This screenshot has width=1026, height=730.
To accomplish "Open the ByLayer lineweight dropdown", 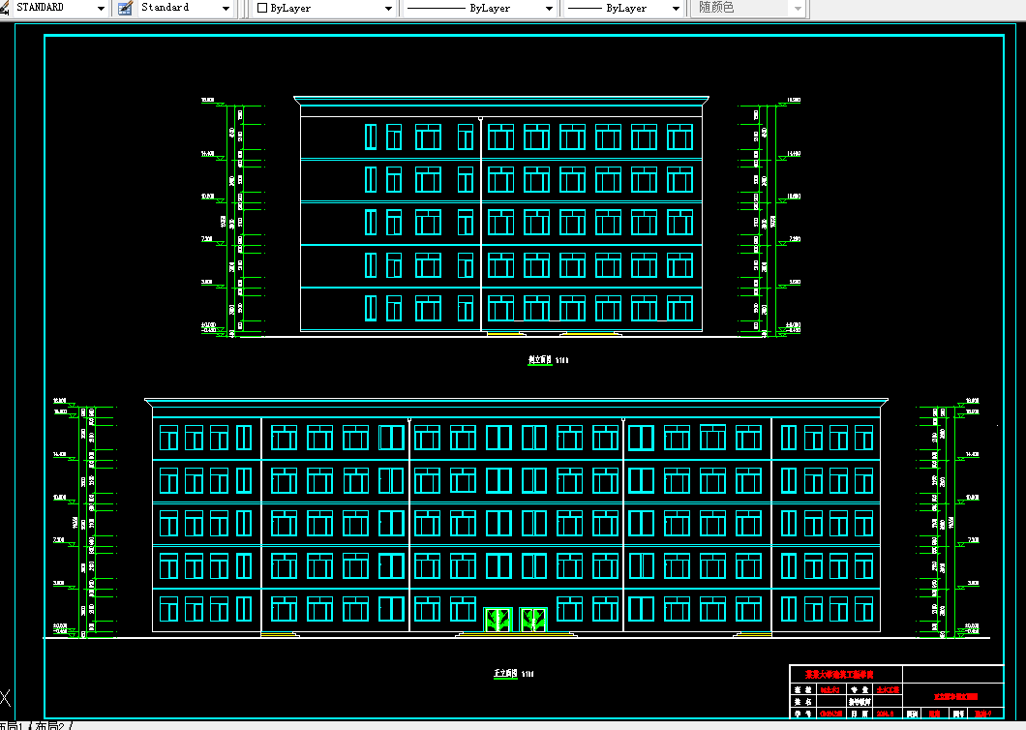I will click(x=623, y=8).
